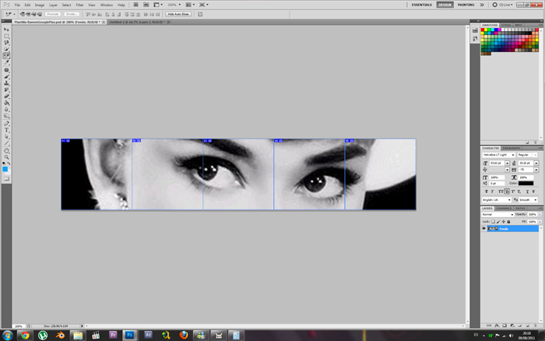Open Firefox from the taskbar
Viewport: 545px width, 341px height.
(x=184, y=335)
